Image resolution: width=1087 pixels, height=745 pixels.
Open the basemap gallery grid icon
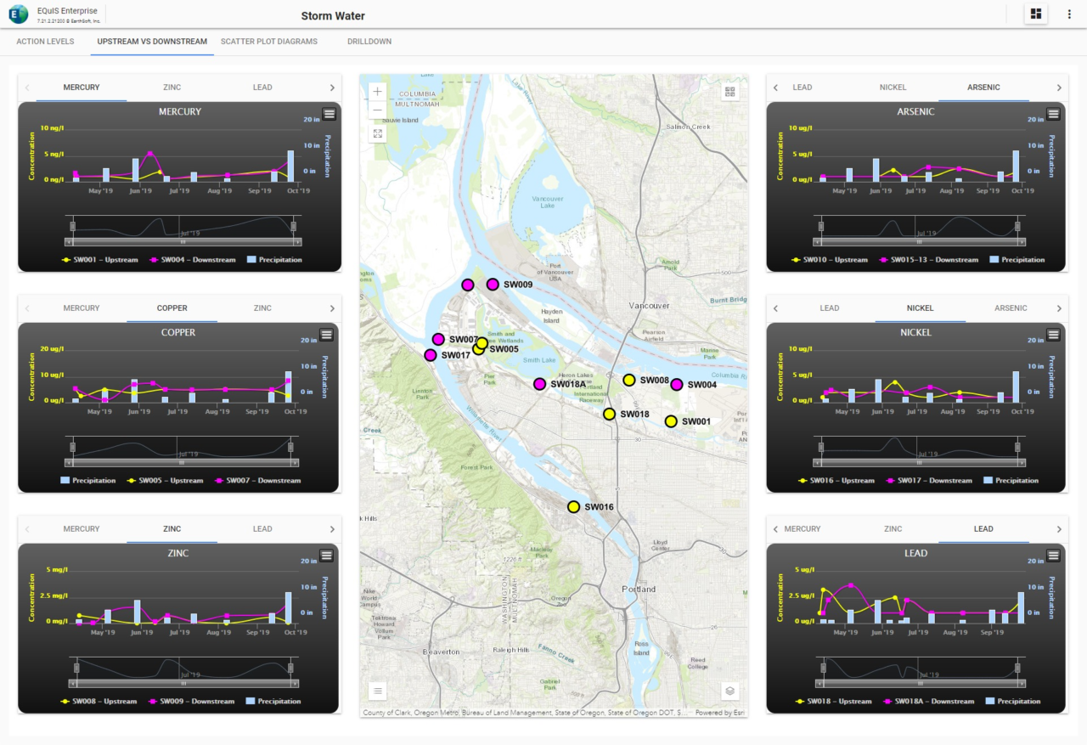(x=729, y=92)
